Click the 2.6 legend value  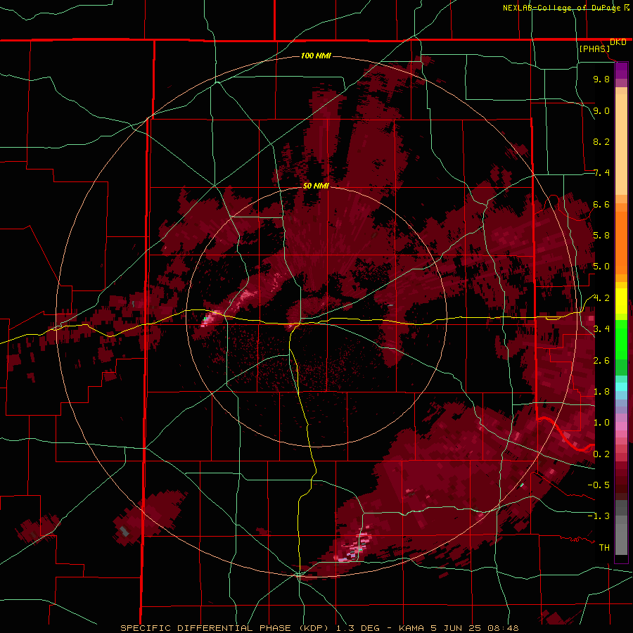[x=601, y=361]
